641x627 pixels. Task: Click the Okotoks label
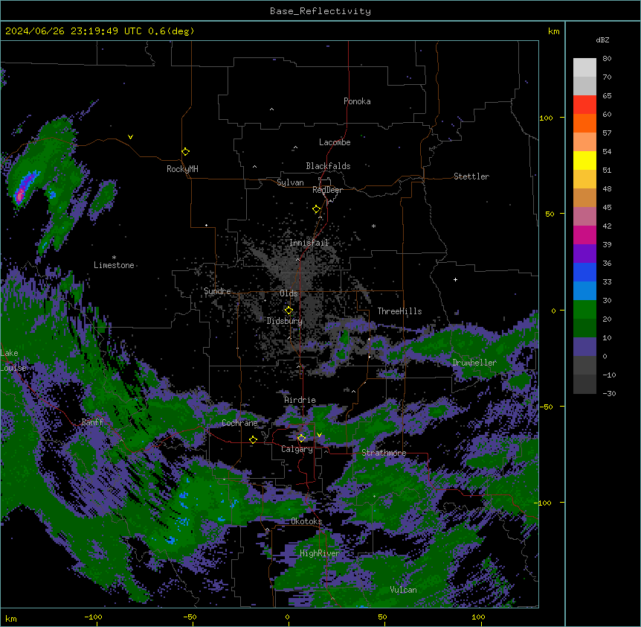pyautogui.click(x=306, y=521)
